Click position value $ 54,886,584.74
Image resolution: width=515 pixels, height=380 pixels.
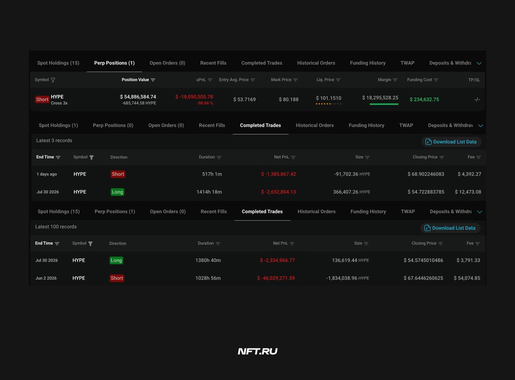tap(138, 97)
